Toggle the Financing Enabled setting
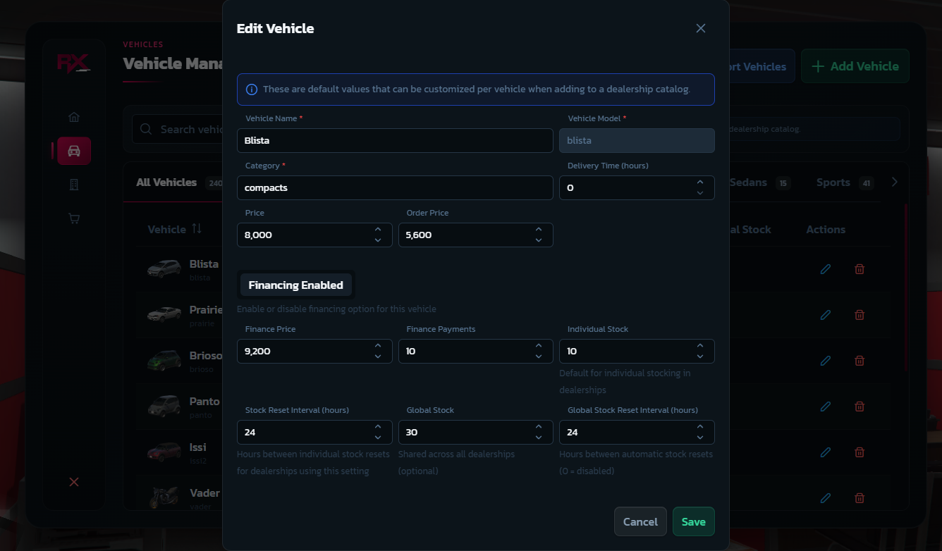The image size is (942, 551). 295,285
